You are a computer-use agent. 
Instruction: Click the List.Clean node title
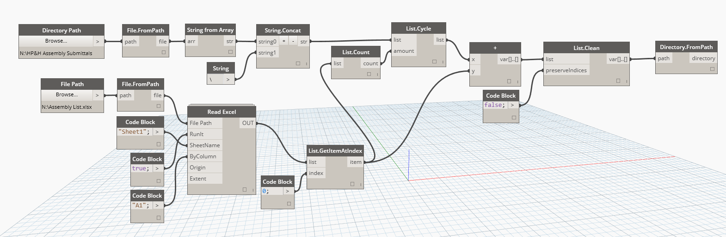coord(586,48)
